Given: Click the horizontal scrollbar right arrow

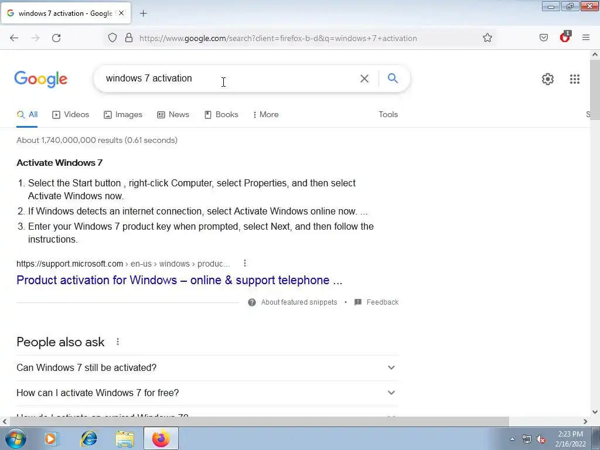Looking at the screenshot, I should pos(585,422).
